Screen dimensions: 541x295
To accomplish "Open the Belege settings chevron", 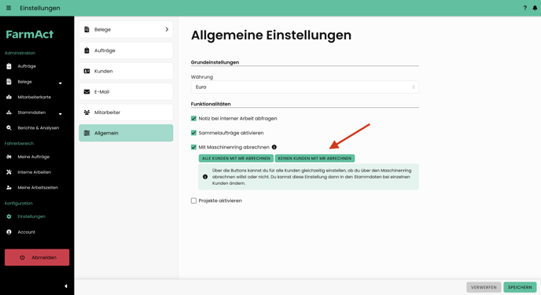I will tap(167, 29).
